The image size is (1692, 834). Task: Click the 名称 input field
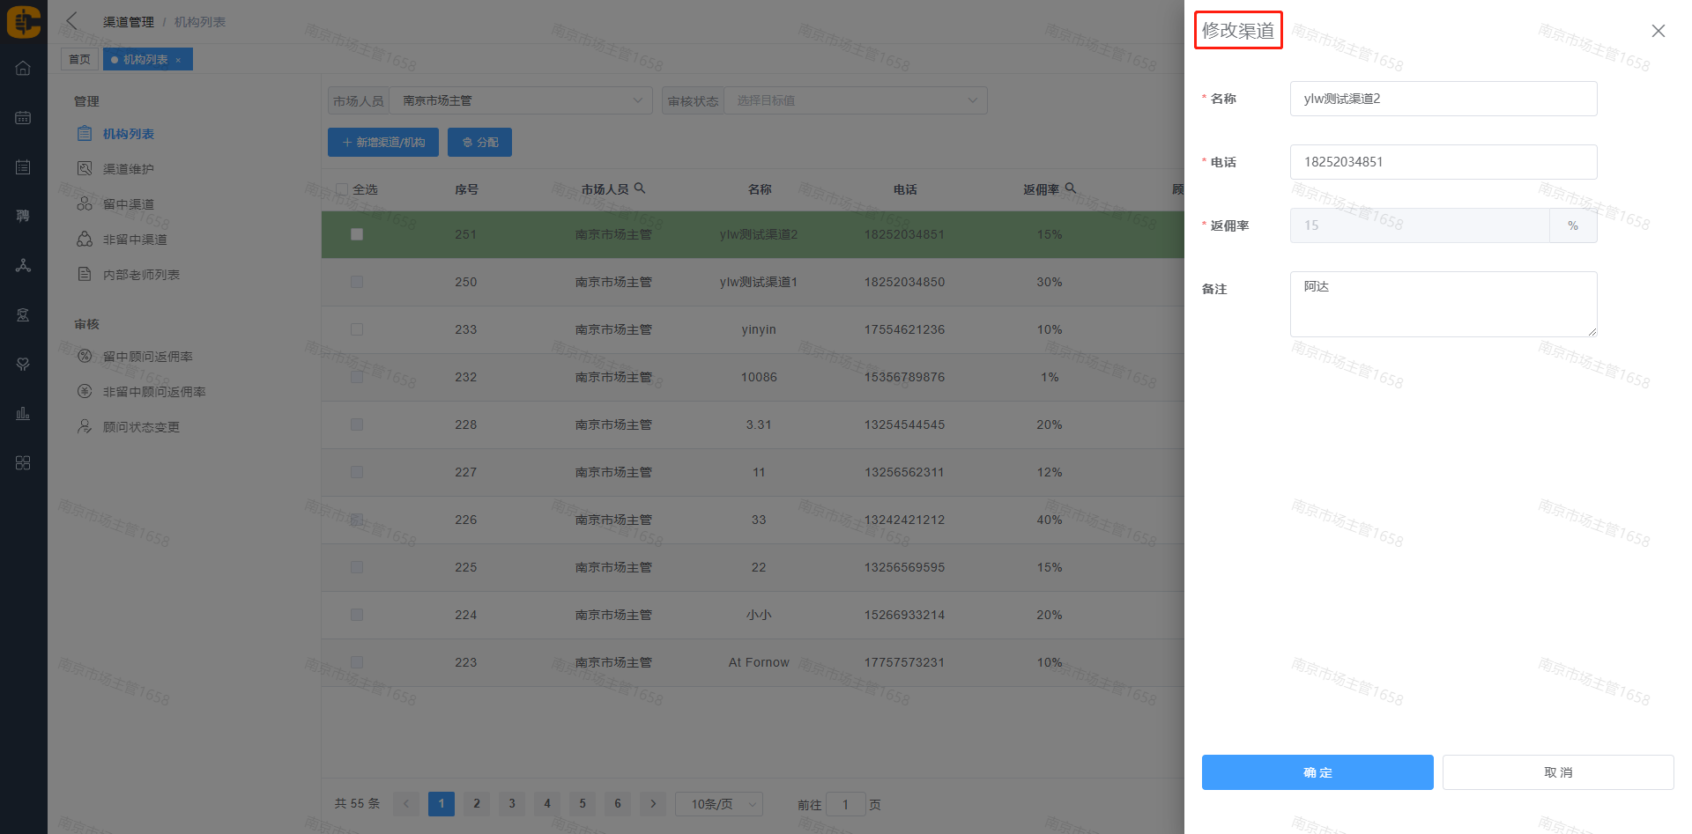(x=1443, y=99)
